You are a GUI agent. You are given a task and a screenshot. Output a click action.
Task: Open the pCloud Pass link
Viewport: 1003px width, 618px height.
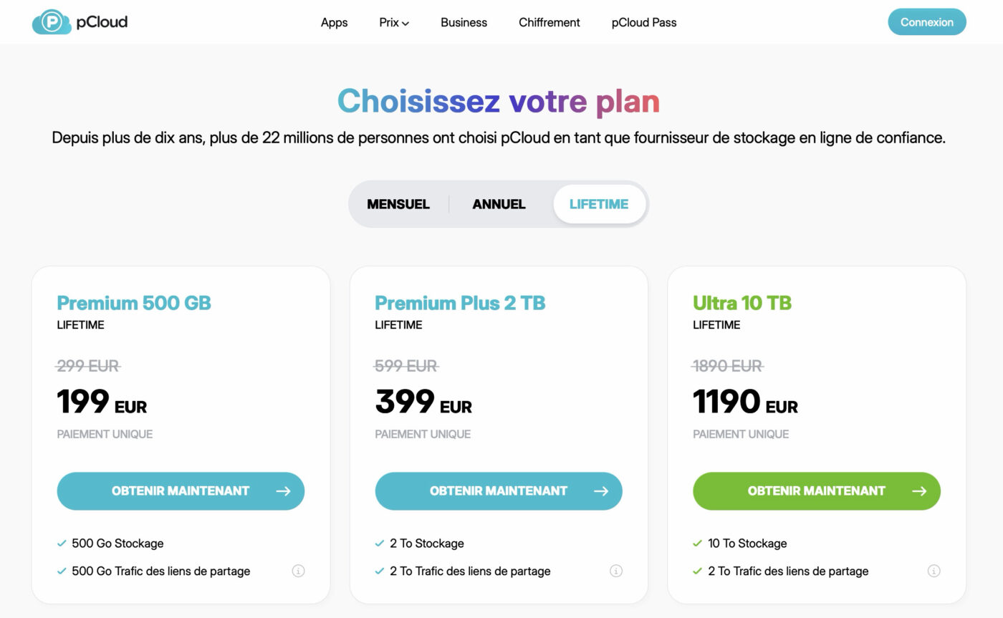[644, 22]
